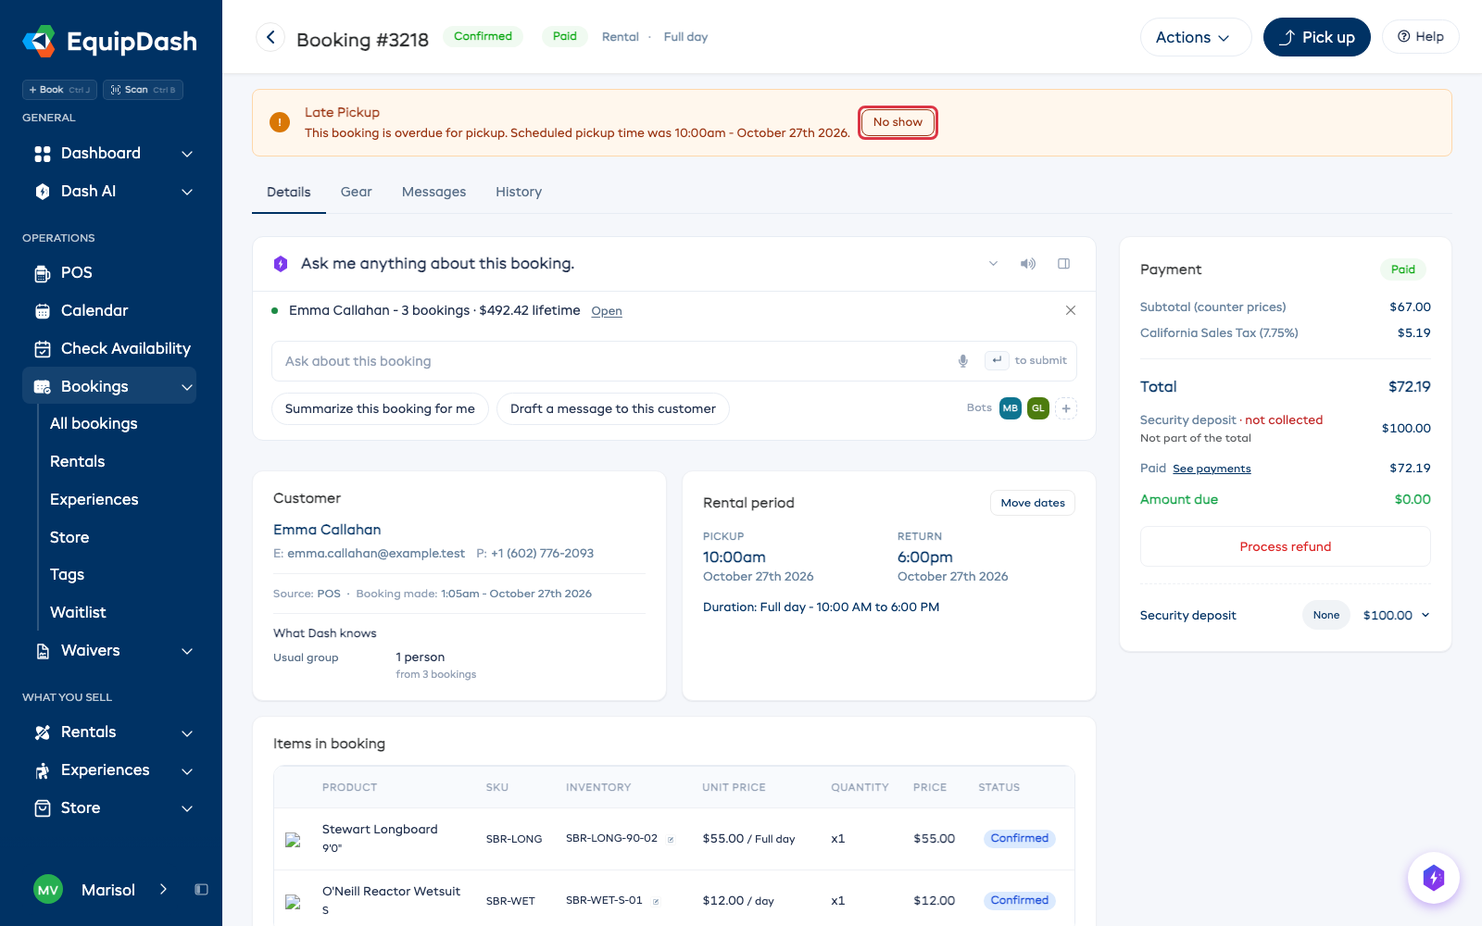The image size is (1482, 926).
Task: Expand the Waivers section chevron
Action: 187,651
